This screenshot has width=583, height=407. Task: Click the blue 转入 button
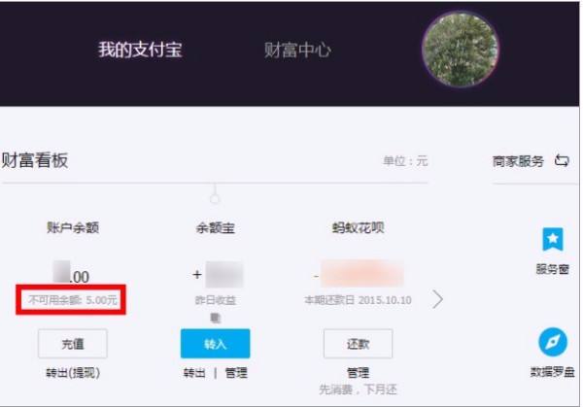216,344
